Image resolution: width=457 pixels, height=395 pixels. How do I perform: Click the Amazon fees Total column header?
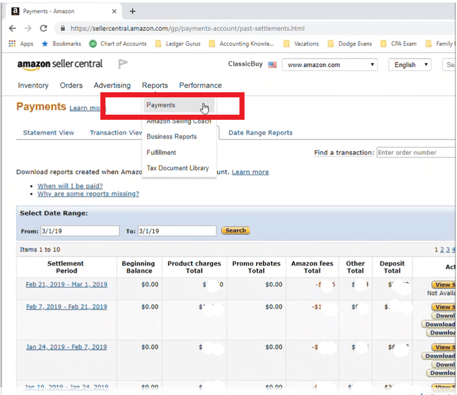312,267
